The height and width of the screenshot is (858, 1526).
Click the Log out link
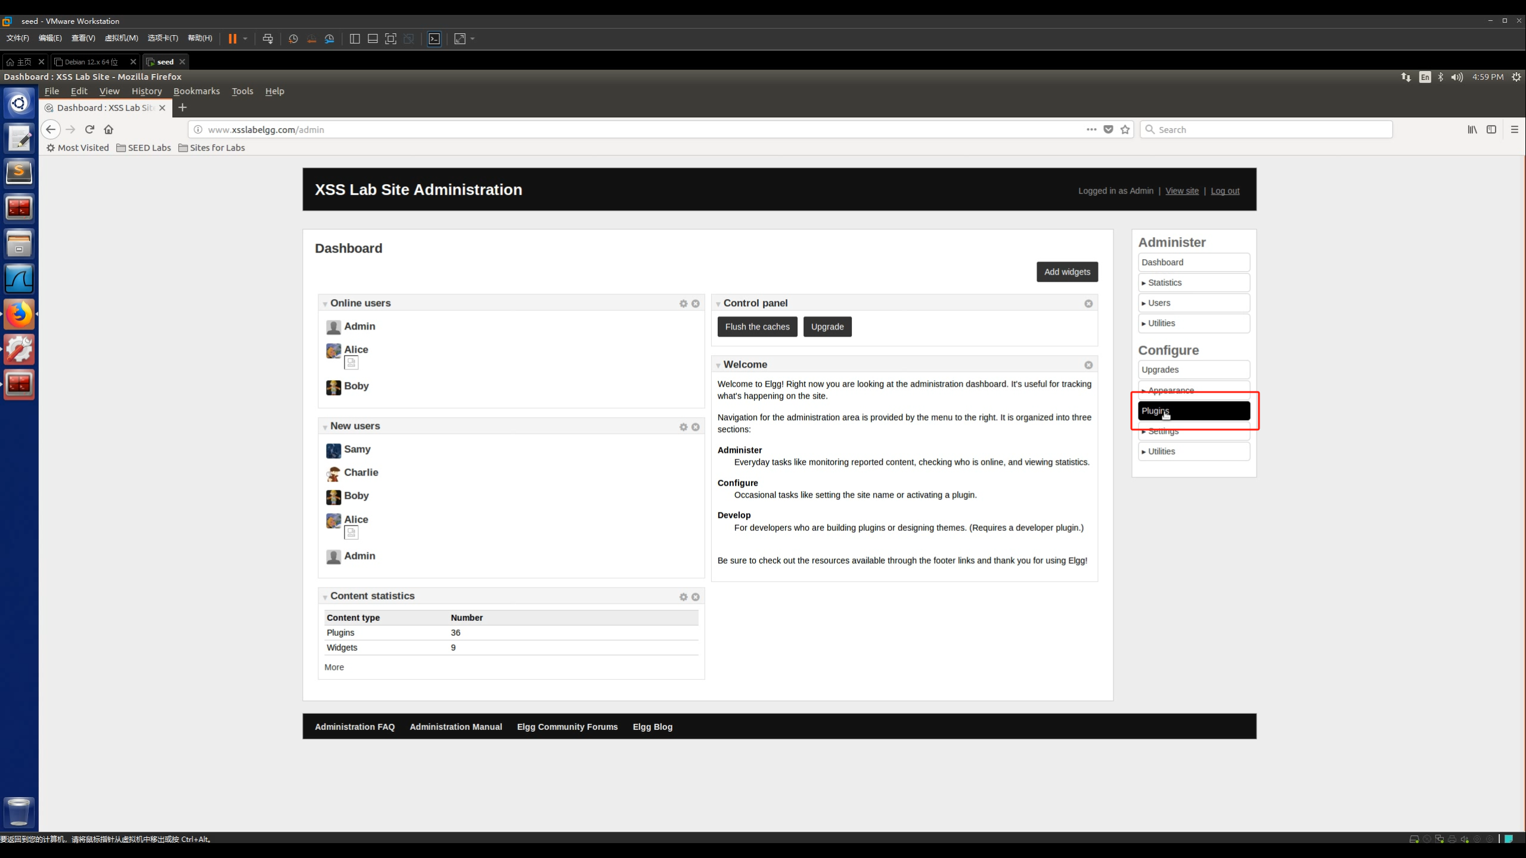click(1224, 191)
